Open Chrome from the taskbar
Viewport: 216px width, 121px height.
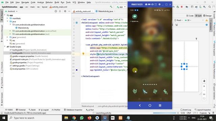tap(74, 118)
